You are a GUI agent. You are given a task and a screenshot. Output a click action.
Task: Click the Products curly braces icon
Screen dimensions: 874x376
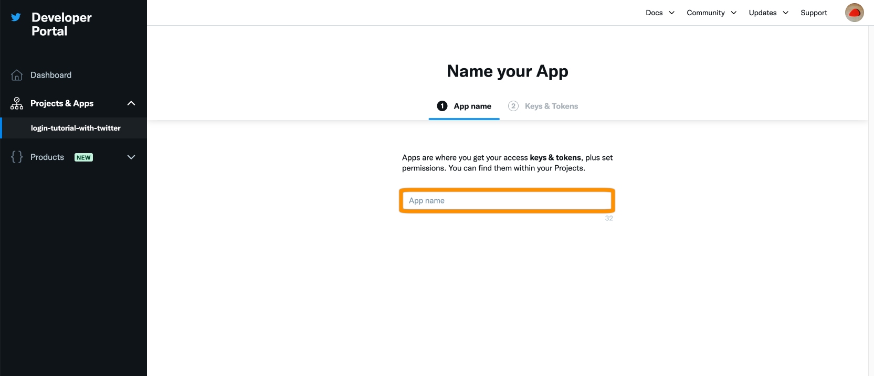coord(17,157)
